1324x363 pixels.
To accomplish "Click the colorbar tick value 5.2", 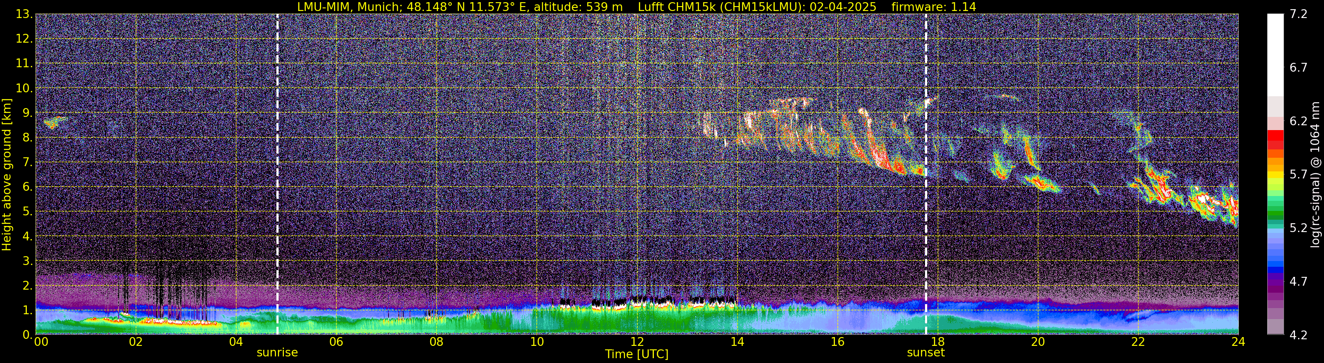I will coord(1299,228).
